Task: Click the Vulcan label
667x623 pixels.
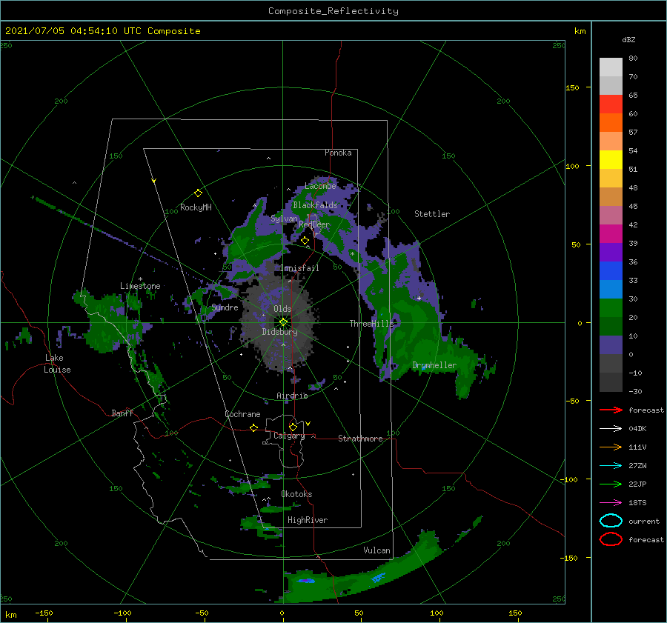Action: tap(377, 550)
